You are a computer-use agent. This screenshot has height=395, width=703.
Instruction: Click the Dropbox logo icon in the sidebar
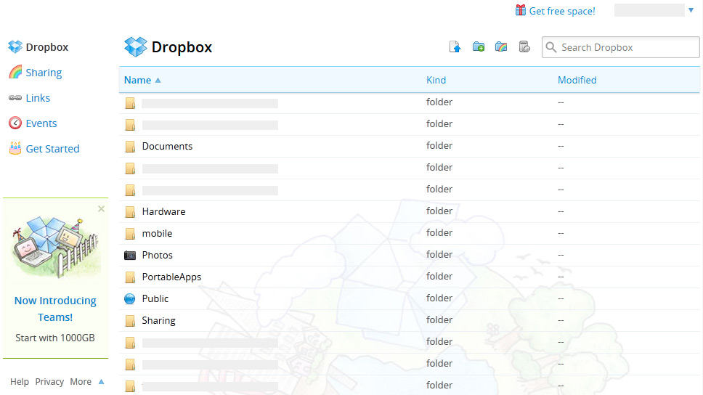click(15, 46)
